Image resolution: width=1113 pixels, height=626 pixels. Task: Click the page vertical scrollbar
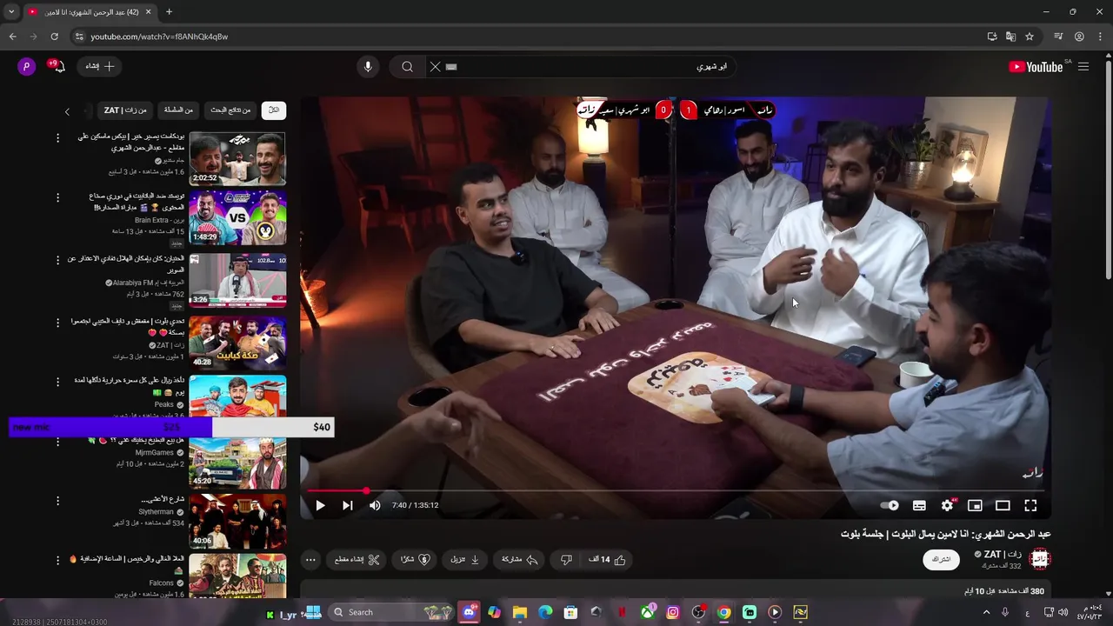1108,170
